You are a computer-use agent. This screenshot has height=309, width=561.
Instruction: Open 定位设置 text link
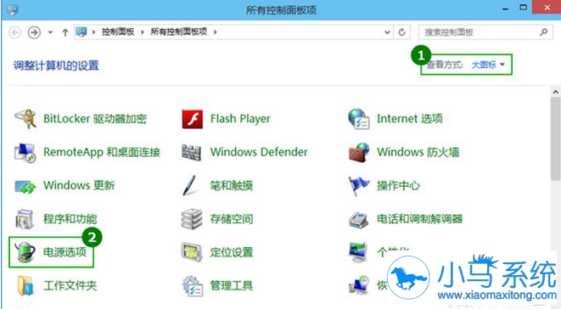point(232,252)
